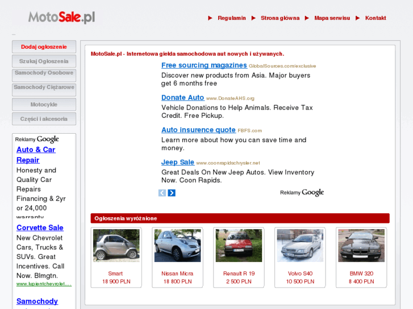
Task: Click the 18 900 PLN price
Action: (116, 282)
